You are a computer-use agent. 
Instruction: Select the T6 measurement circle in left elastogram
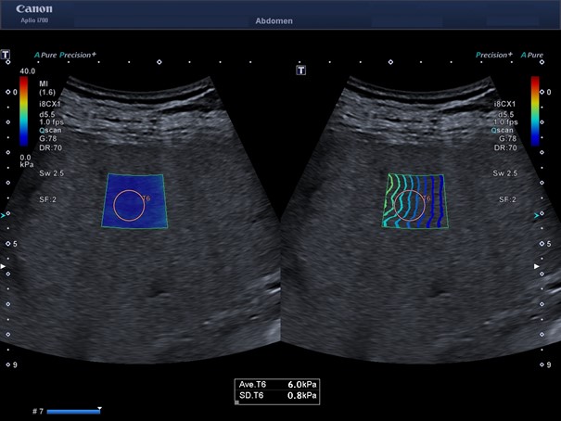tap(130, 205)
